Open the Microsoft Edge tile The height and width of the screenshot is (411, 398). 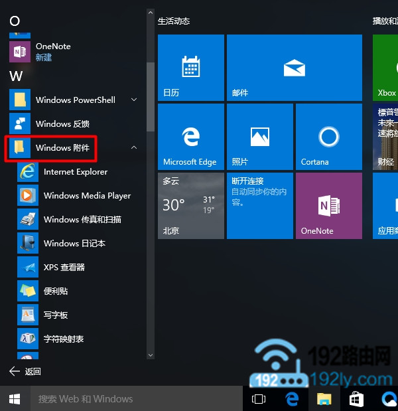pyautogui.click(x=191, y=137)
